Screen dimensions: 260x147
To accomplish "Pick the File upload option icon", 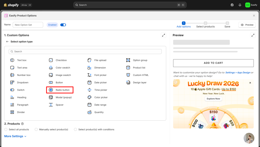I will point(89,60).
